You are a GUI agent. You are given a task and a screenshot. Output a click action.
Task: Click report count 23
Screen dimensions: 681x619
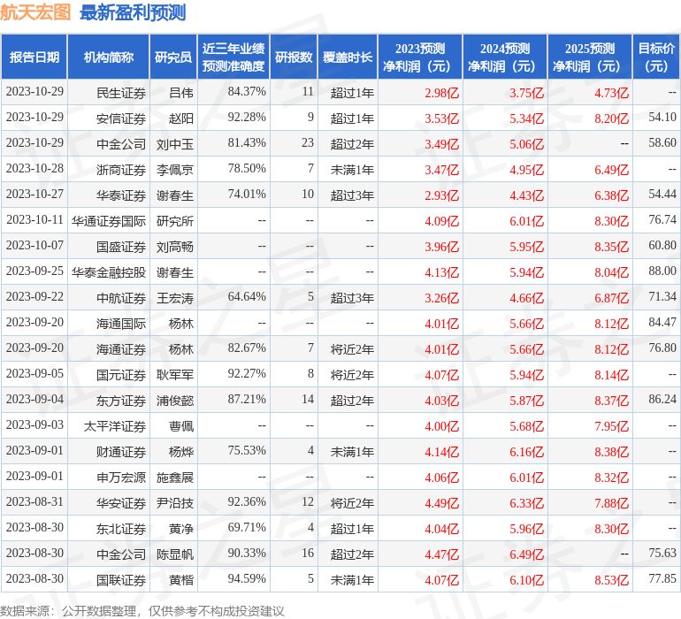coord(308,143)
